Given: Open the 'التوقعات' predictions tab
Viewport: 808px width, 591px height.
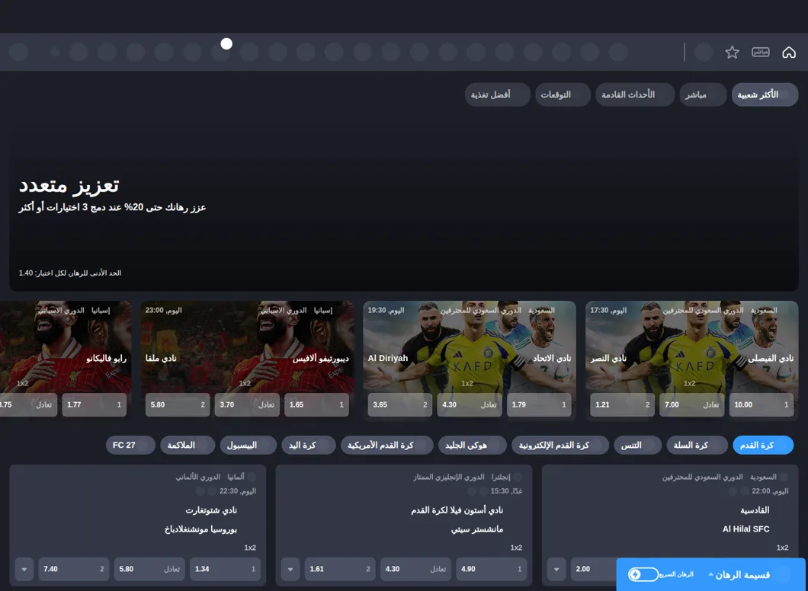Looking at the screenshot, I should click(x=563, y=94).
